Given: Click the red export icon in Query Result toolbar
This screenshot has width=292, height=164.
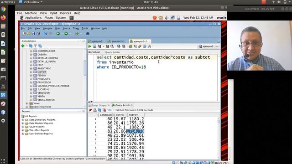Looking at the screenshot, I should 104,110.
